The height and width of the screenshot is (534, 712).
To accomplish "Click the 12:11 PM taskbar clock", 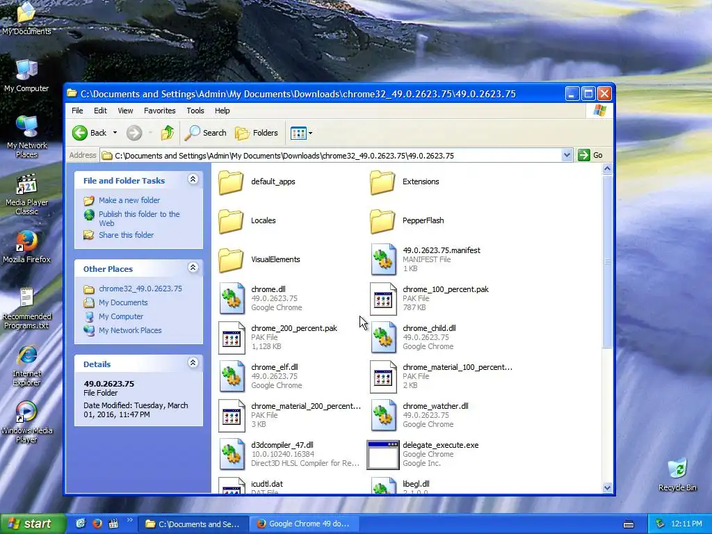I will [x=686, y=524].
